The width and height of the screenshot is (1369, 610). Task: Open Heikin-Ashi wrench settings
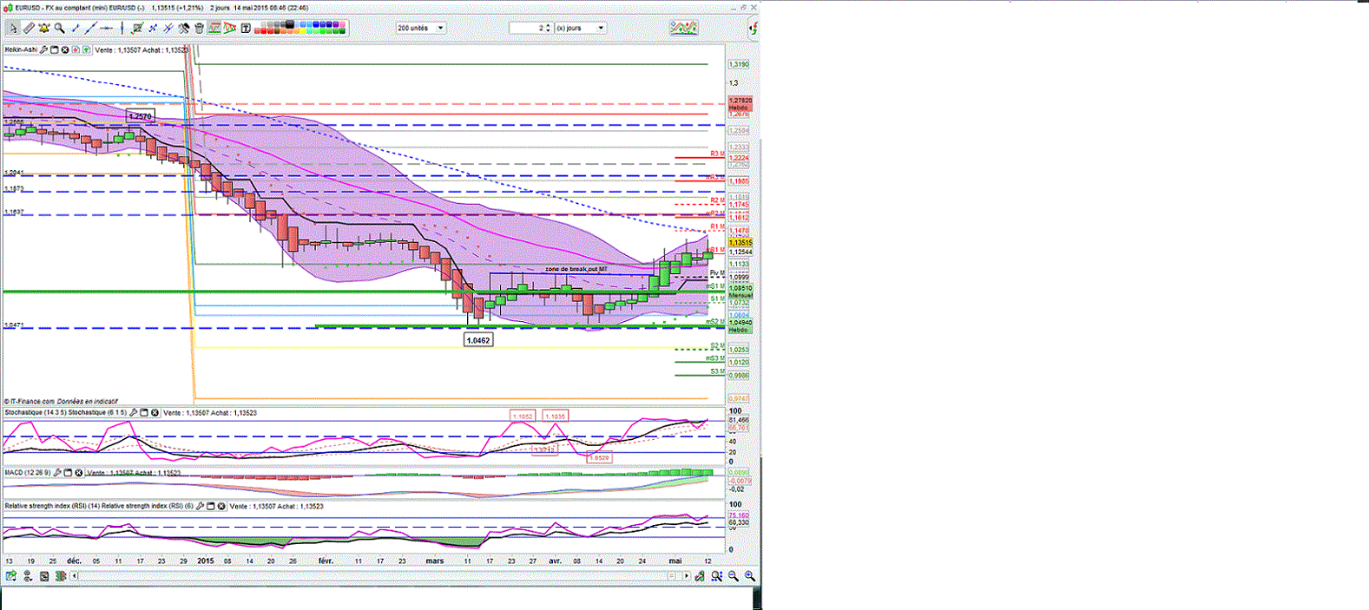click(43, 50)
